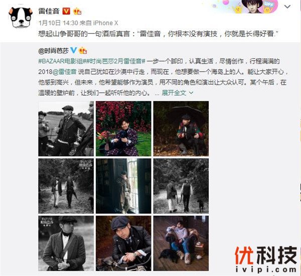
Task: Open the red flowers garden photo
Action: (123, 129)
